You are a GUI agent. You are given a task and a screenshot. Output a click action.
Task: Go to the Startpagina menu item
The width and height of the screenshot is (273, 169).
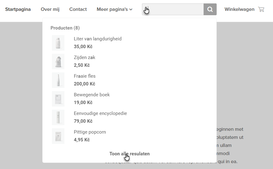tap(18, 9)
